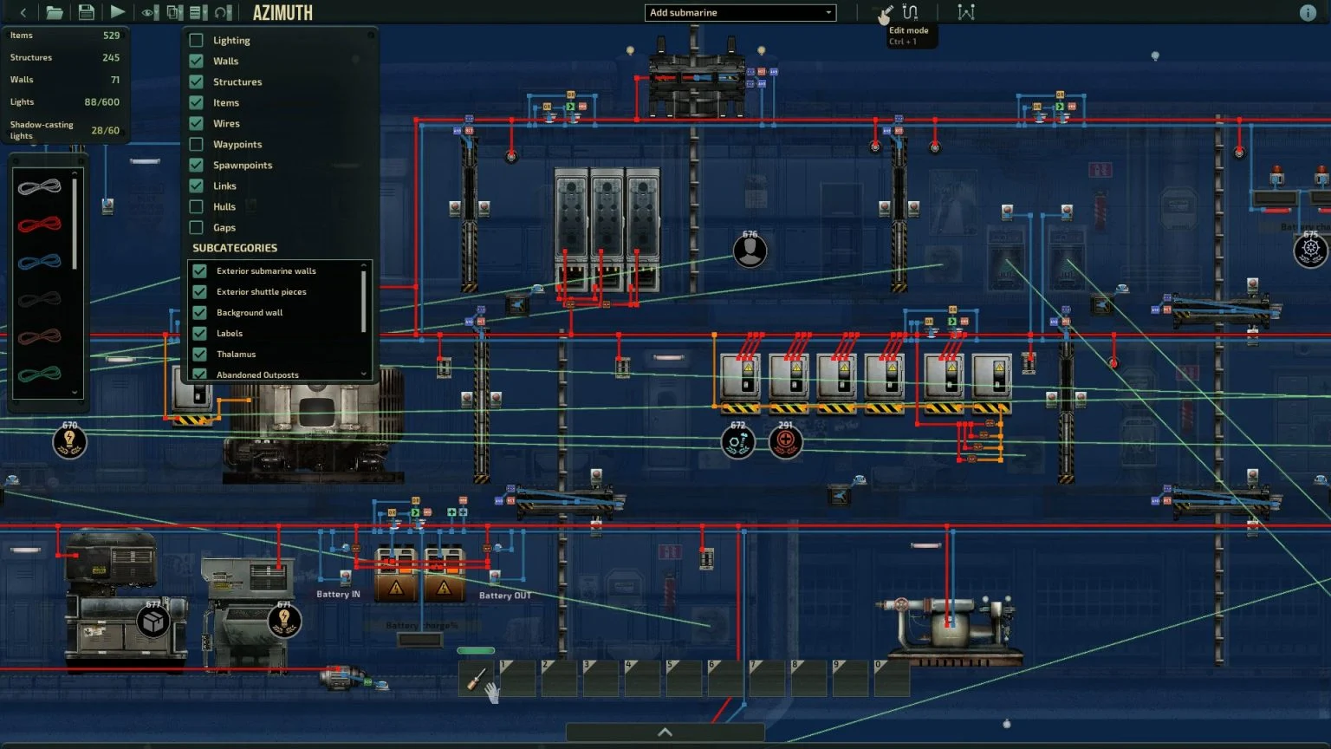The height and width of the screenshot is (749, 1331).
Task: Open the info panel via the i icon
Action: [1309, 12]
